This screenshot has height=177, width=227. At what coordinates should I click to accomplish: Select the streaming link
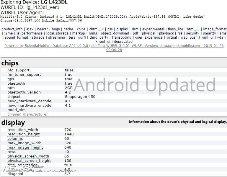click(56, 37)
